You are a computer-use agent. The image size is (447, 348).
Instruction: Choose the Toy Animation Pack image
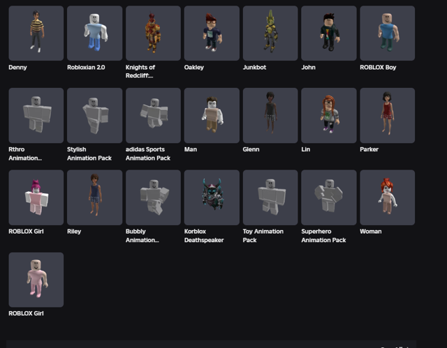coord(270,197)
